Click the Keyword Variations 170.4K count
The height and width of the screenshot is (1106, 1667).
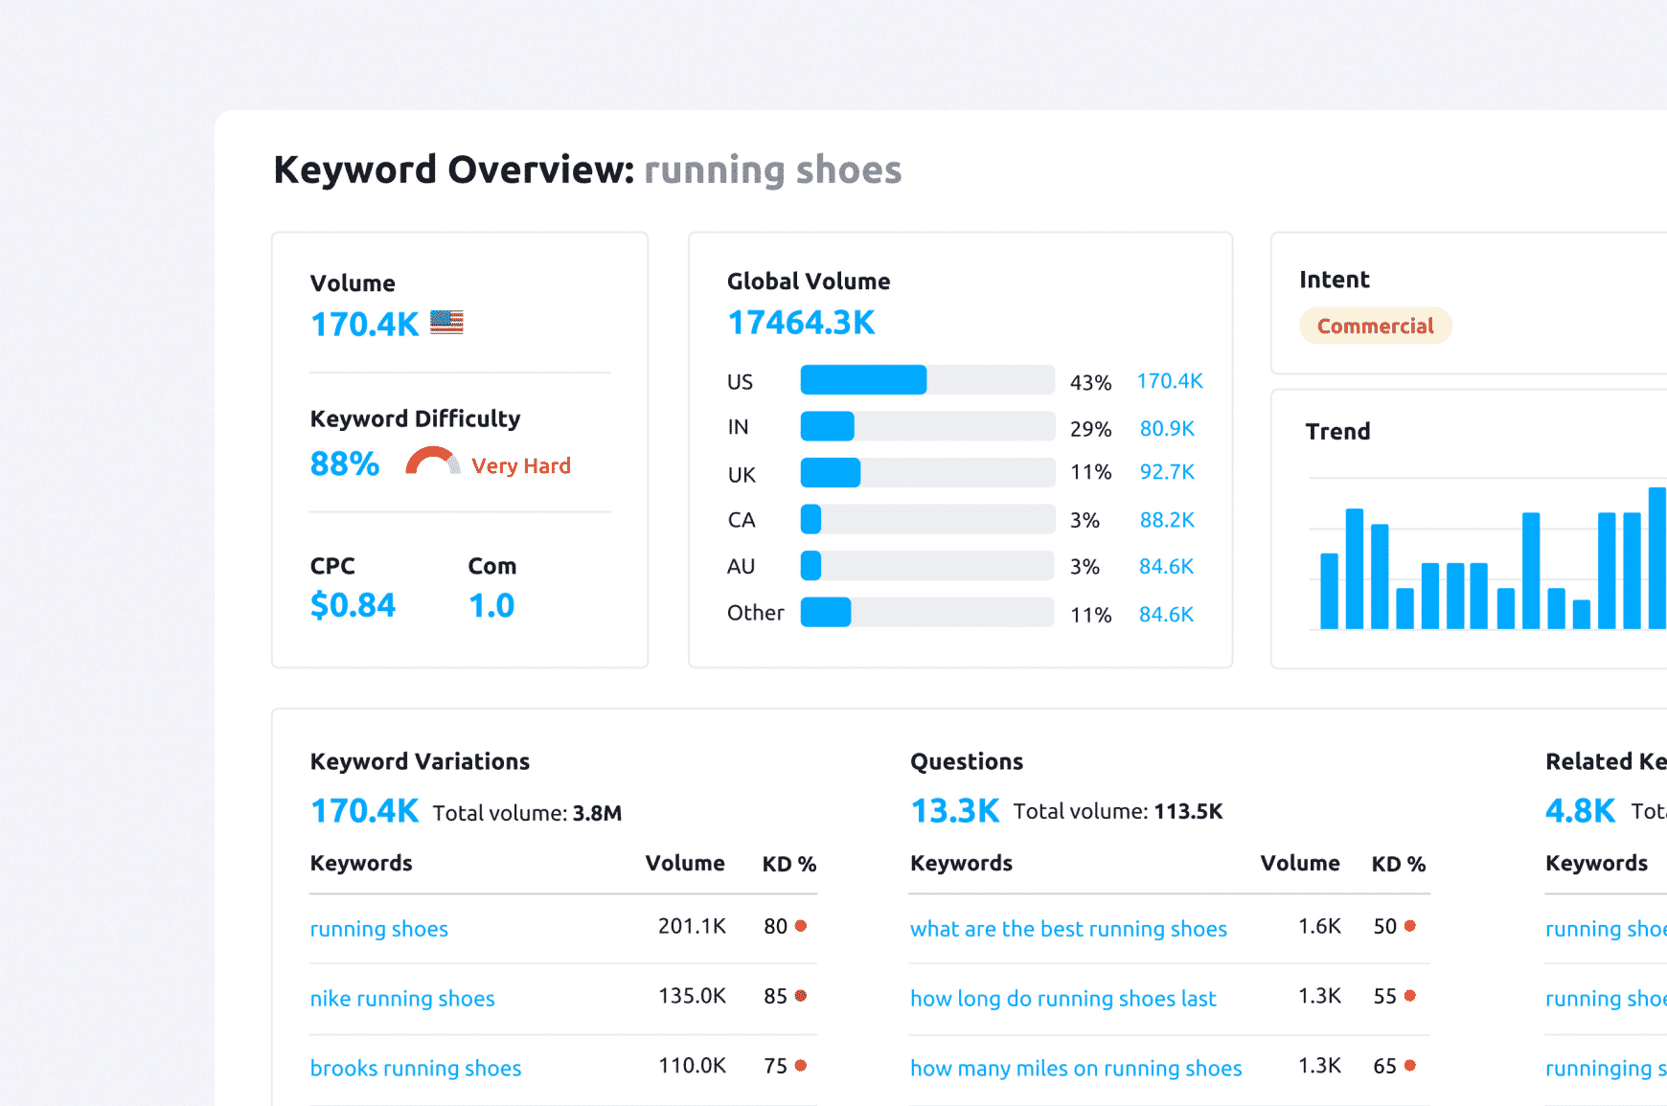coord(365,811)
